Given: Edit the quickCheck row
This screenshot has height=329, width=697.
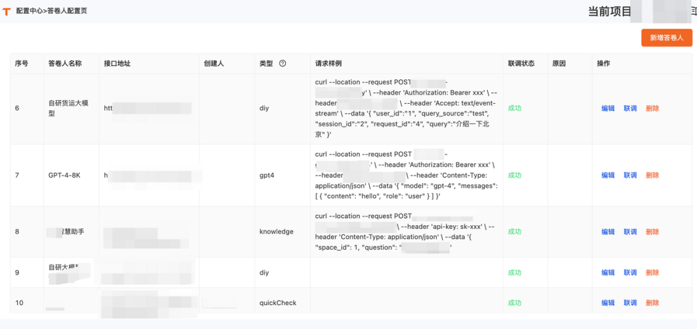Looking at the screenshot, I should [x=608, y=303].
